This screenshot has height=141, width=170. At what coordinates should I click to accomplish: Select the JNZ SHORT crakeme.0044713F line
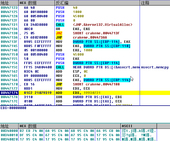tap(85, 33)
